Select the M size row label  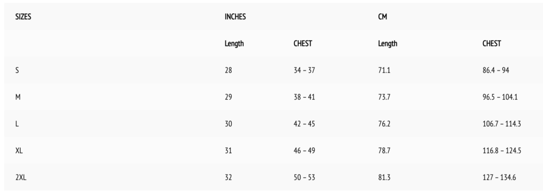click(17, 97)
